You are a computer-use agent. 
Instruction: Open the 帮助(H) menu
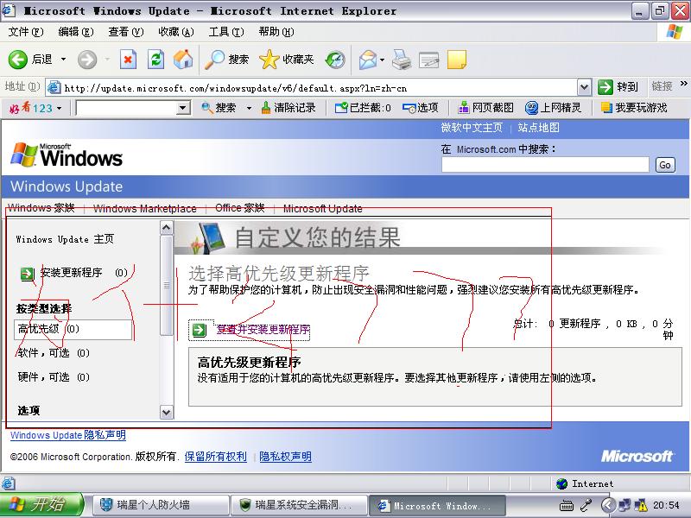pyautogui.click(x=276, y=32)
